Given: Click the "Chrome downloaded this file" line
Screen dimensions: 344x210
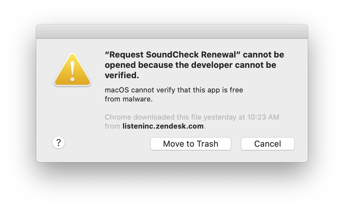Looking at the screenshot, I should click(x=192, y=117).
